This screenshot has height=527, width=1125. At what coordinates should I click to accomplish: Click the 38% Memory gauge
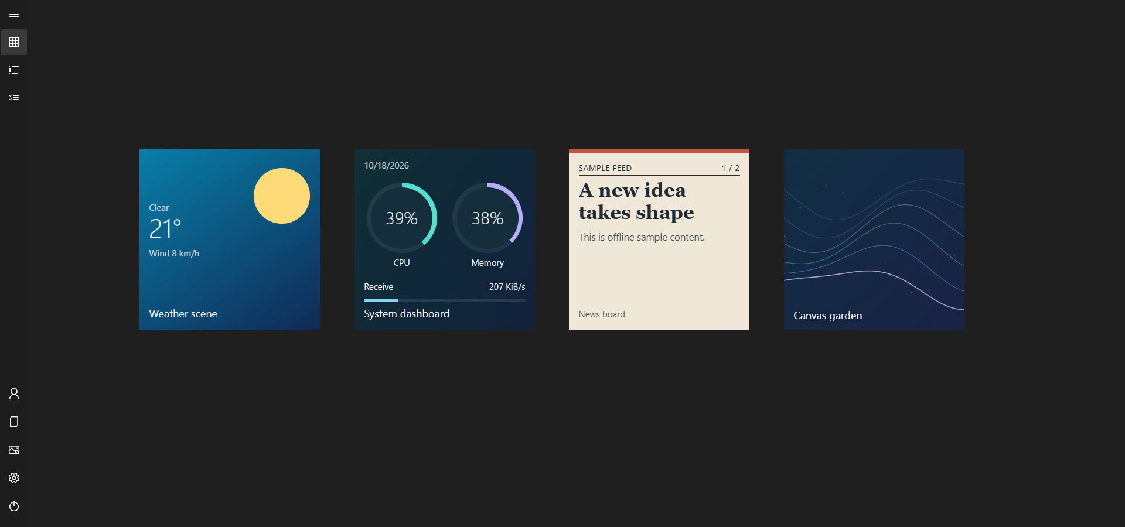(487, 218)
